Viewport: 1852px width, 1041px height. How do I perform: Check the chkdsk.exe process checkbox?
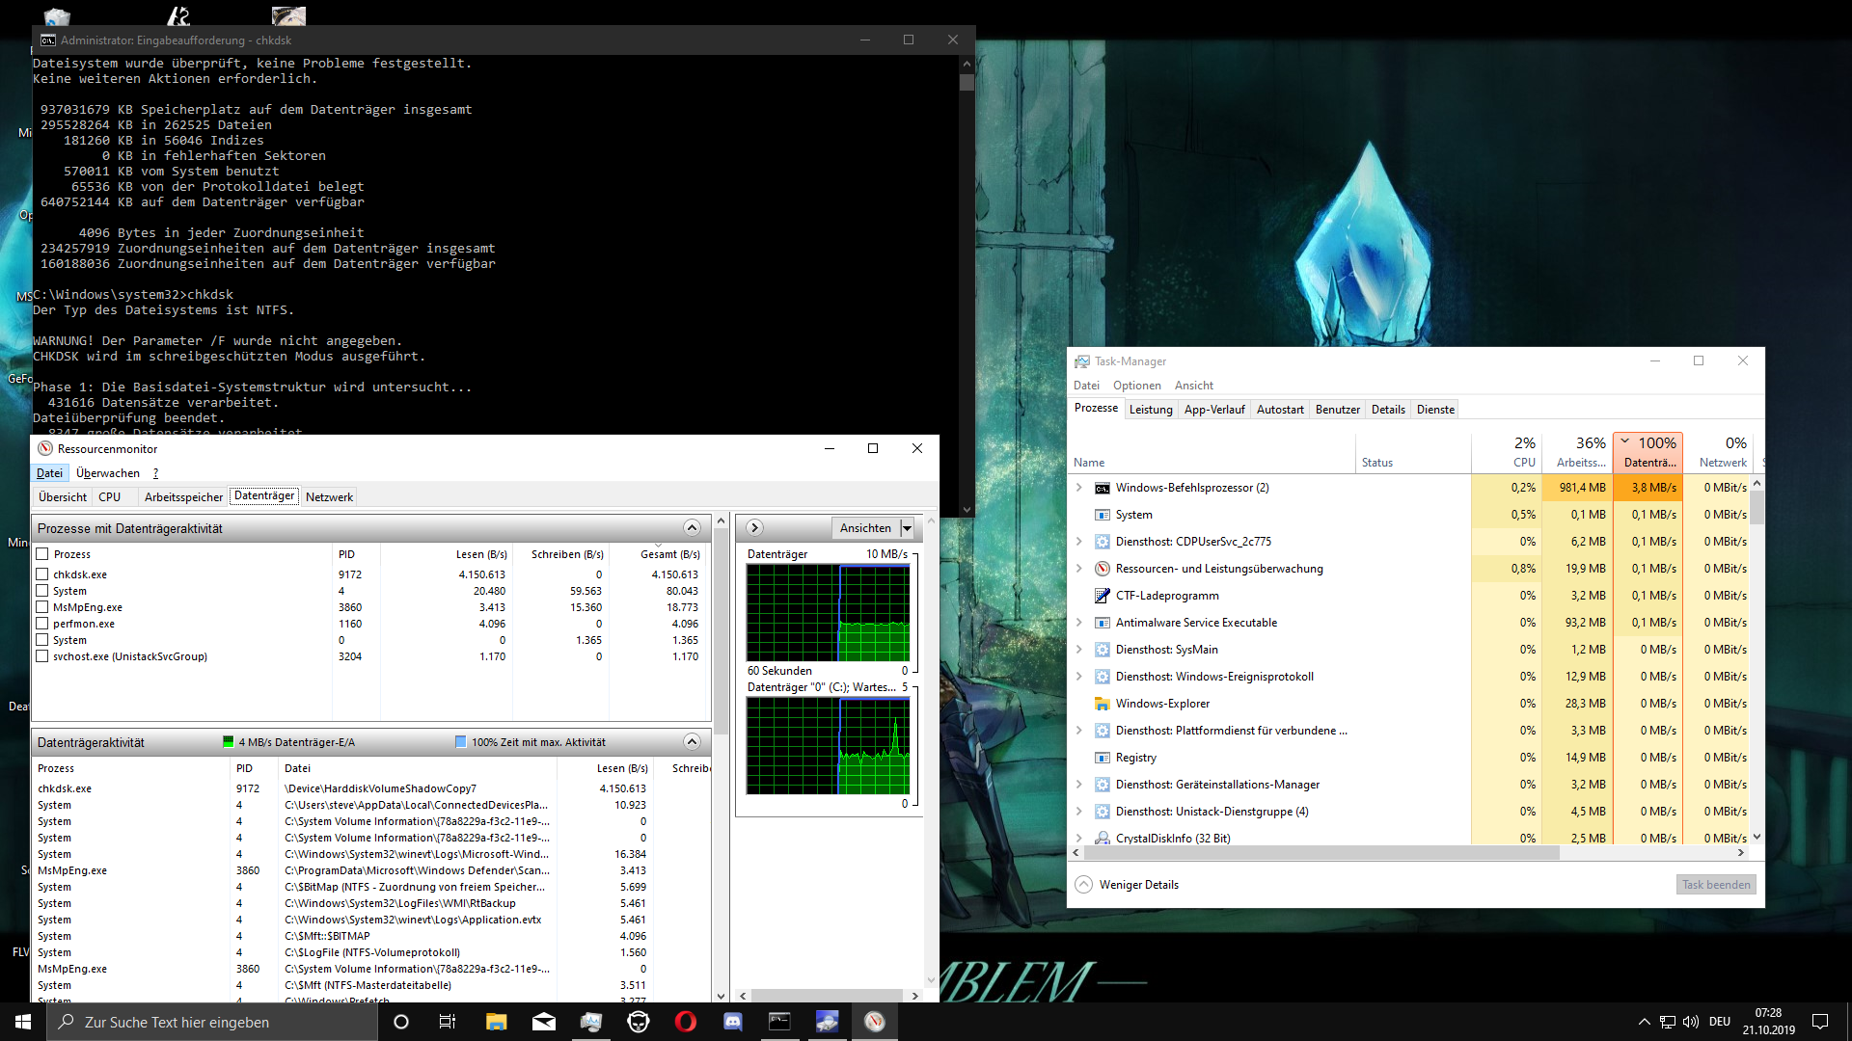click(x=42, y=574)
